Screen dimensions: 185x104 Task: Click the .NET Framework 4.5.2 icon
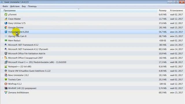6,45
